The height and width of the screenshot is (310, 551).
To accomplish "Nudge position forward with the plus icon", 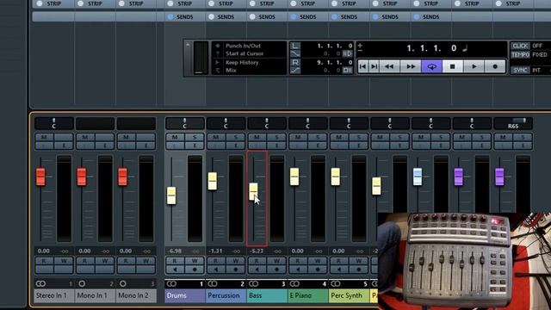I will [360, 45].
